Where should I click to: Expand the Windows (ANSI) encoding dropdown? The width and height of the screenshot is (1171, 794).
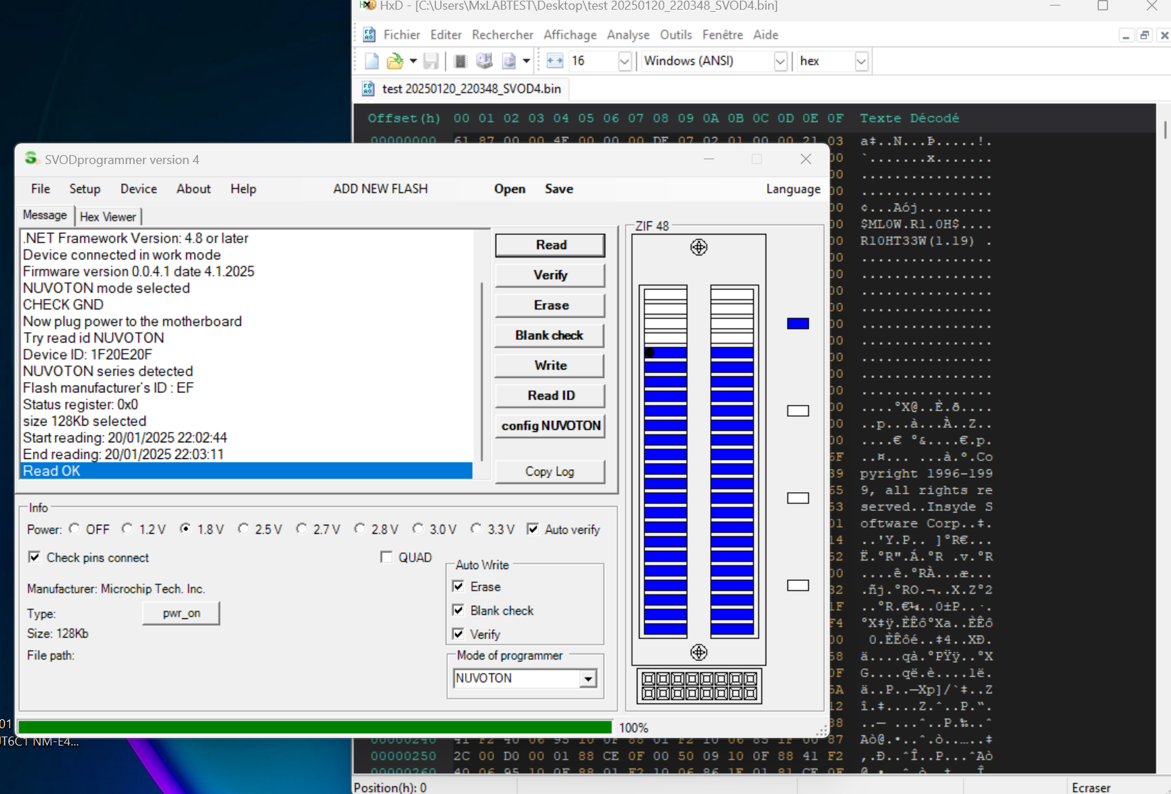click(780, 61)
